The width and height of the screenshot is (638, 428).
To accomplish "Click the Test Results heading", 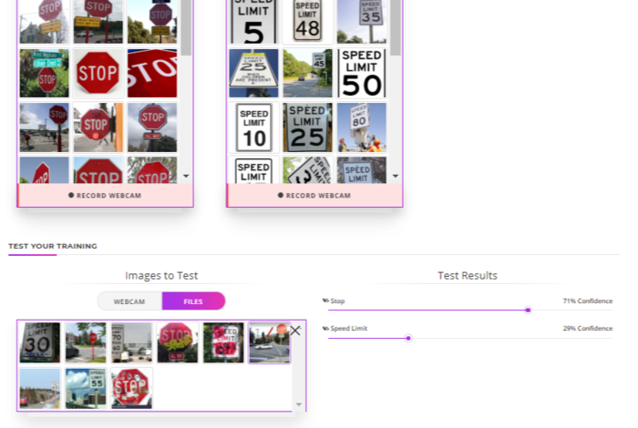I will tap(468, 276).
